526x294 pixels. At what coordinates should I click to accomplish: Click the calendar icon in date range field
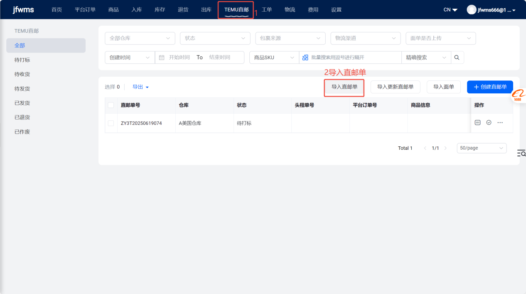click(x=162, y=58)
